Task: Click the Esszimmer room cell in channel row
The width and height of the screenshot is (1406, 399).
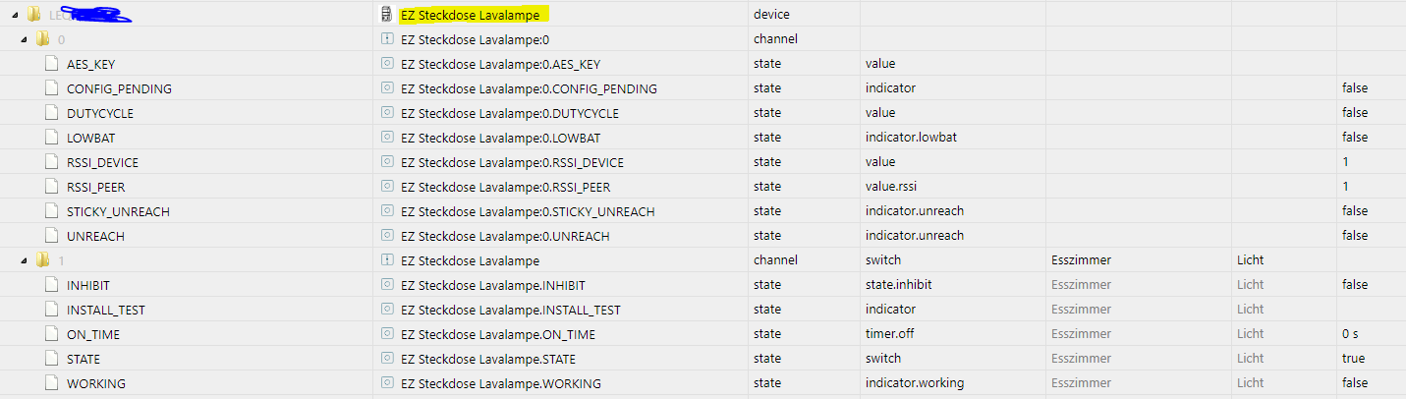Action: (x=1081, y=260)
